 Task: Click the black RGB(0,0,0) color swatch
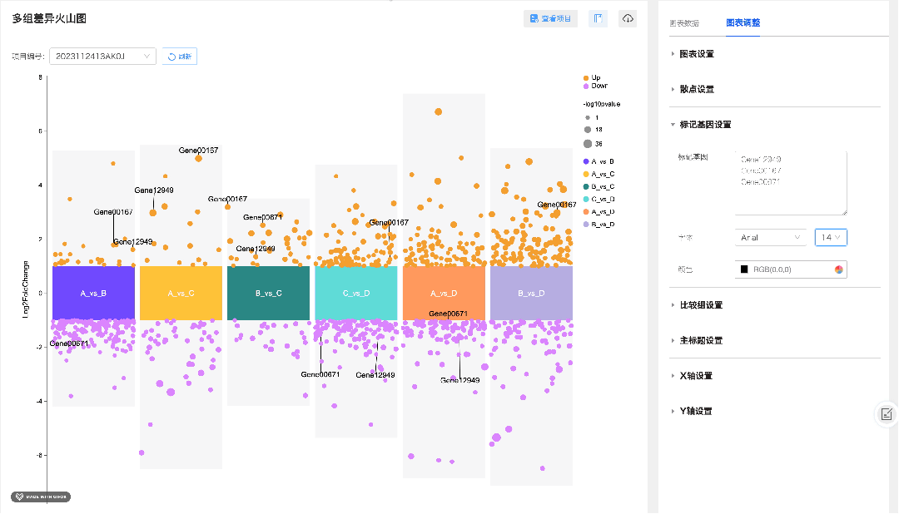click(745, 269)
